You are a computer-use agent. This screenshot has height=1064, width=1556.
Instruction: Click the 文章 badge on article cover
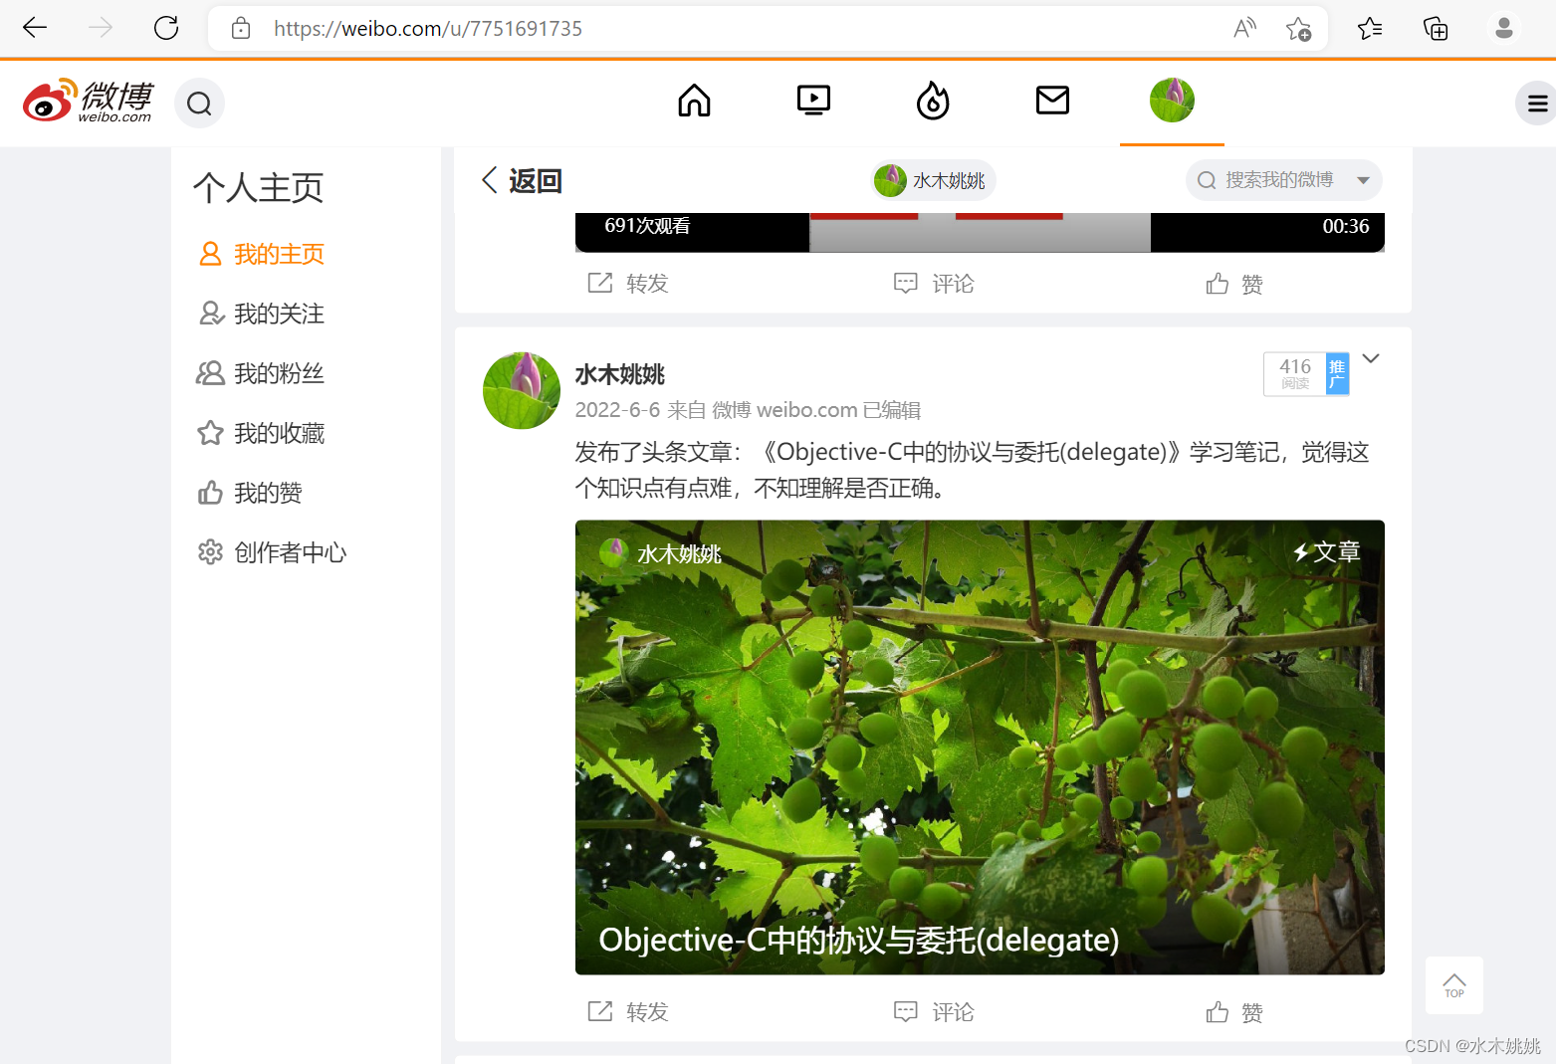coord(1326,551)
